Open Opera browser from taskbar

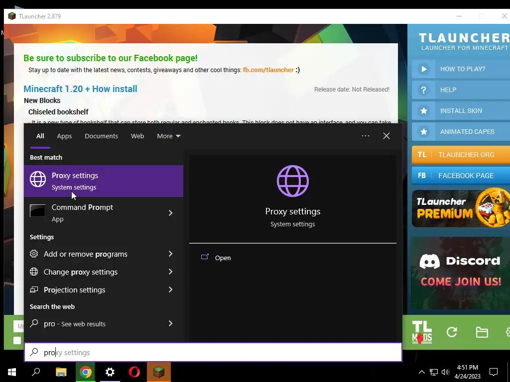pyautogui.click(x=134, y=372)
